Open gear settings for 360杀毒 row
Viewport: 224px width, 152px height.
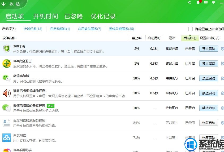[x=222, y=49]
